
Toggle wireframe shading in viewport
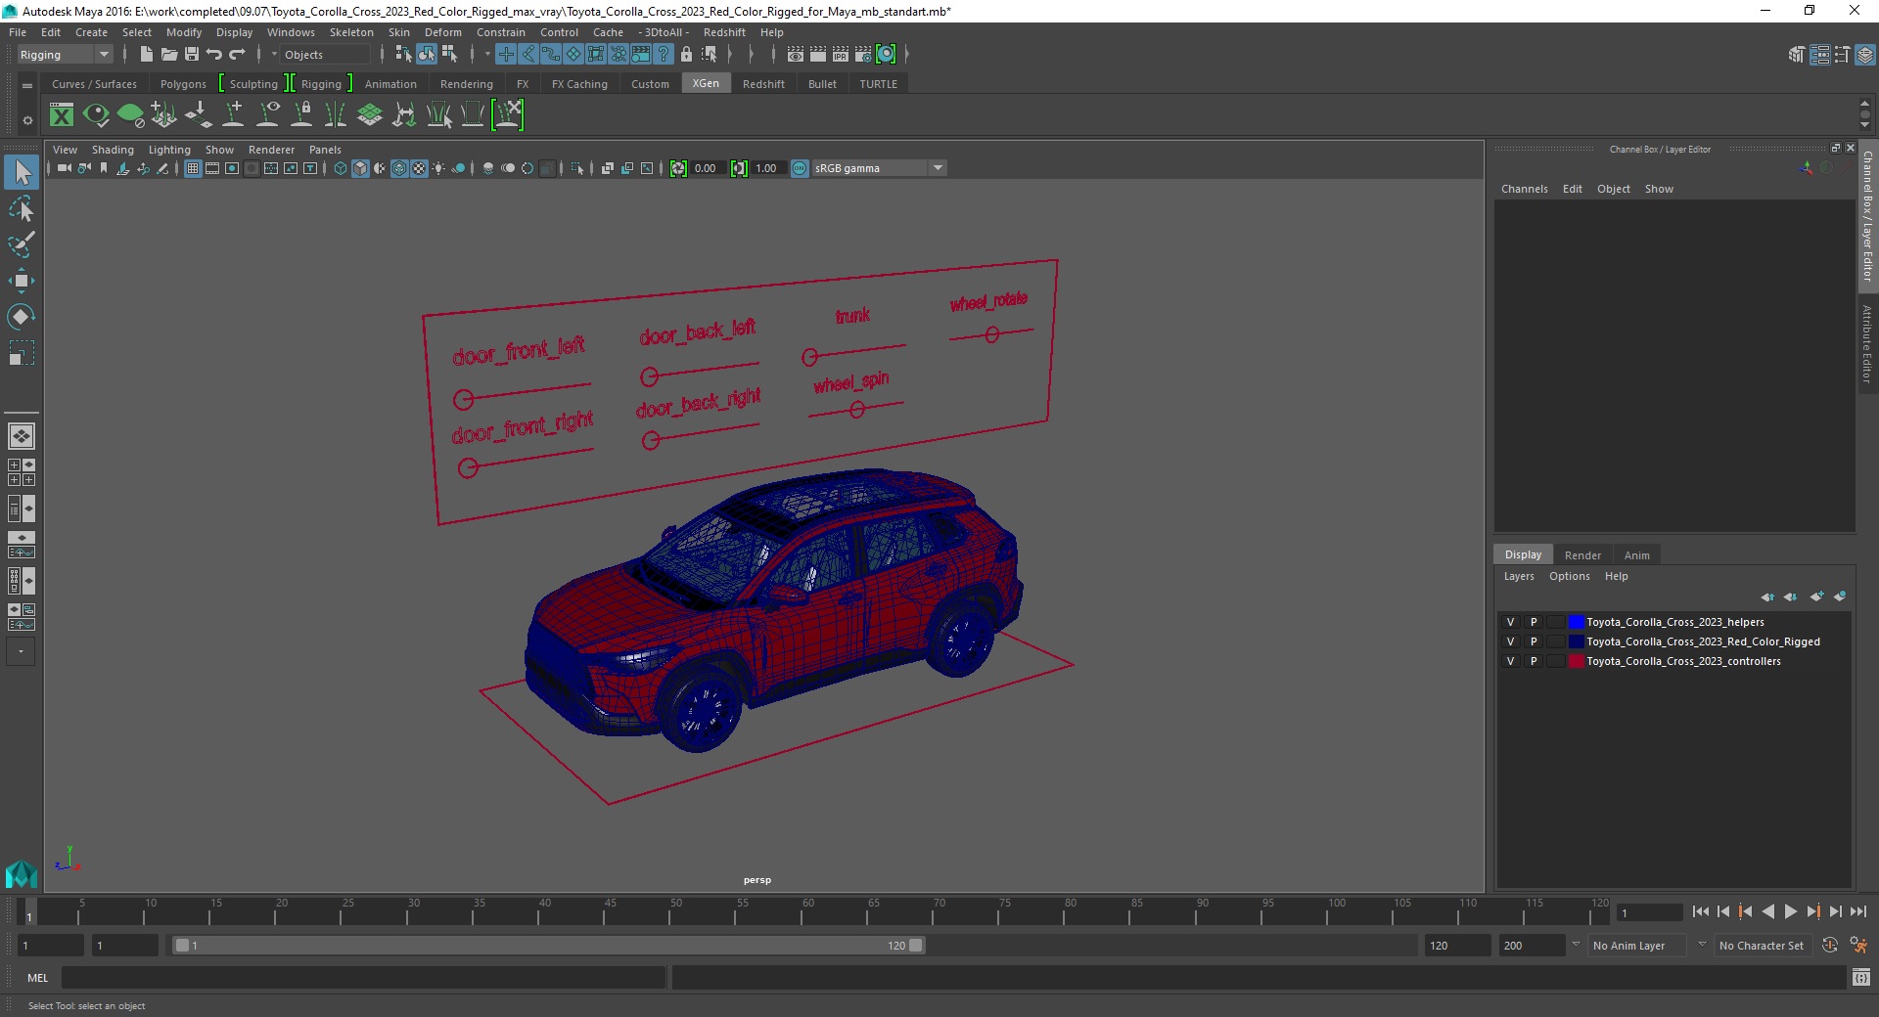click(x=341, y=168)
